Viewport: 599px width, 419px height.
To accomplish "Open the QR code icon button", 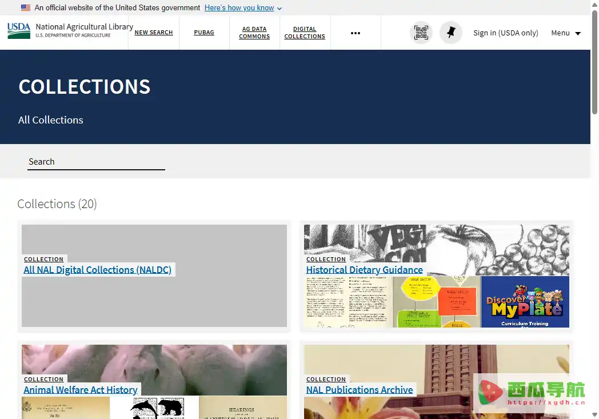I will tap(421, 33).
